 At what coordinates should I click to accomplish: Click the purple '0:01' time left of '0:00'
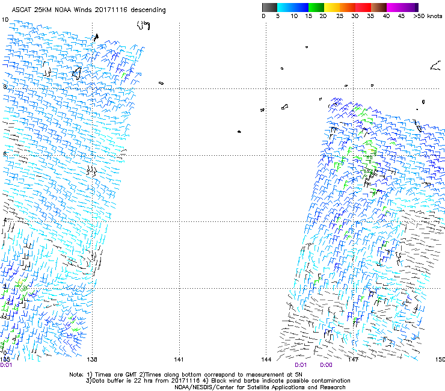pos(301,365)
